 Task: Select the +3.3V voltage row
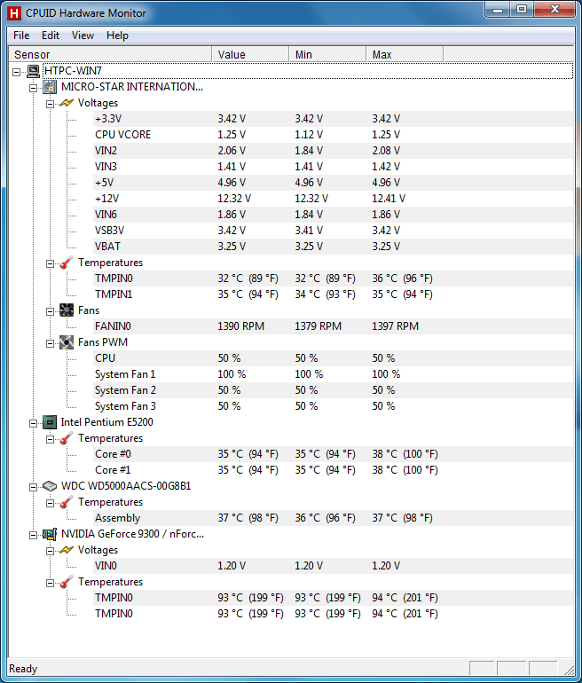334,119
